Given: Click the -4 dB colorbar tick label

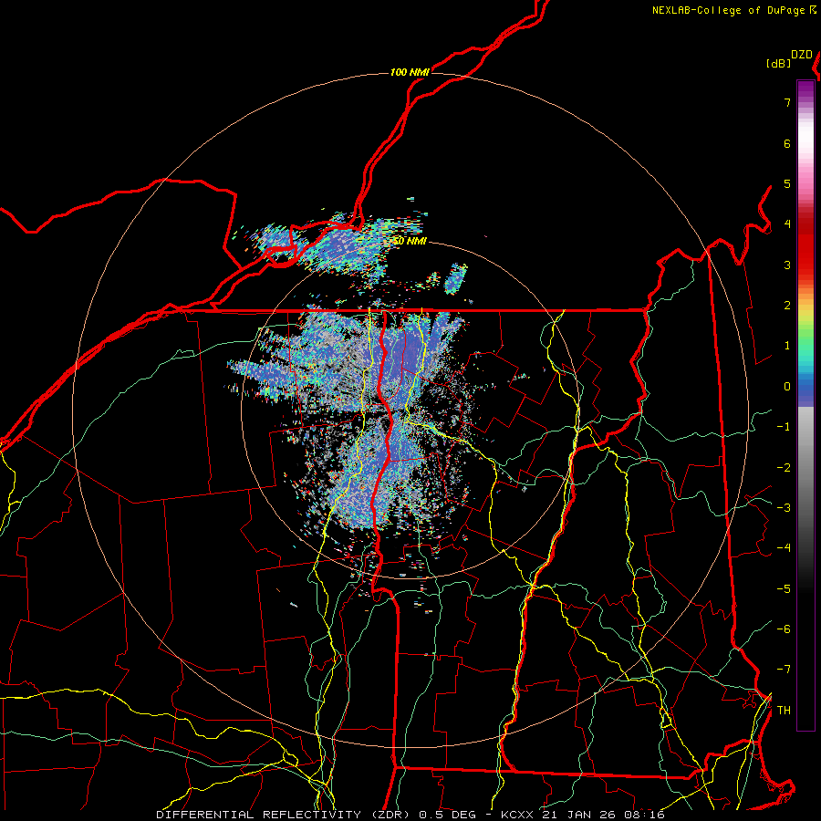Looking at the screenshot, I should tap(784, 548).
